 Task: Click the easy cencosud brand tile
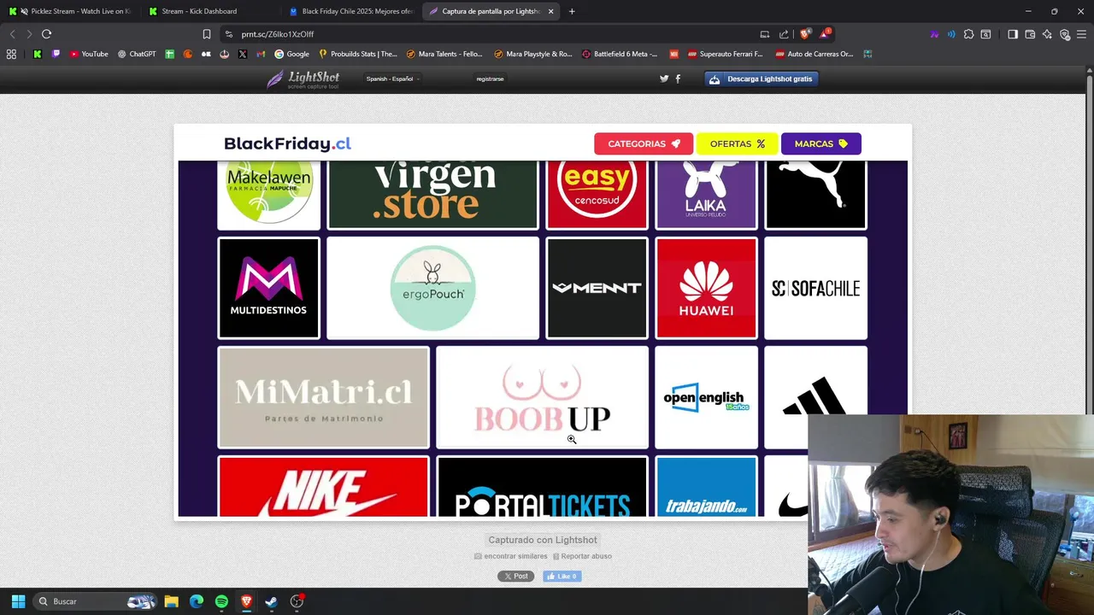[x=597, y=195]
